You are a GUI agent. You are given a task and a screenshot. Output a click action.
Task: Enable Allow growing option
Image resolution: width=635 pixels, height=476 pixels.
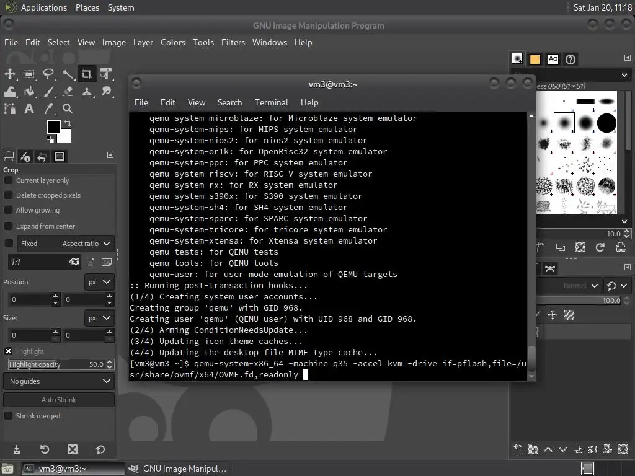tap(8, 210)
